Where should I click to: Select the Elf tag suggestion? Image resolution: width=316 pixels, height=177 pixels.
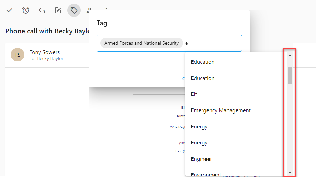coord(194,94)
